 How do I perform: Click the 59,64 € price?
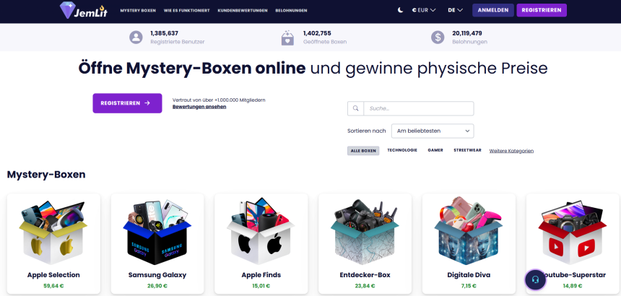point(53,286)
